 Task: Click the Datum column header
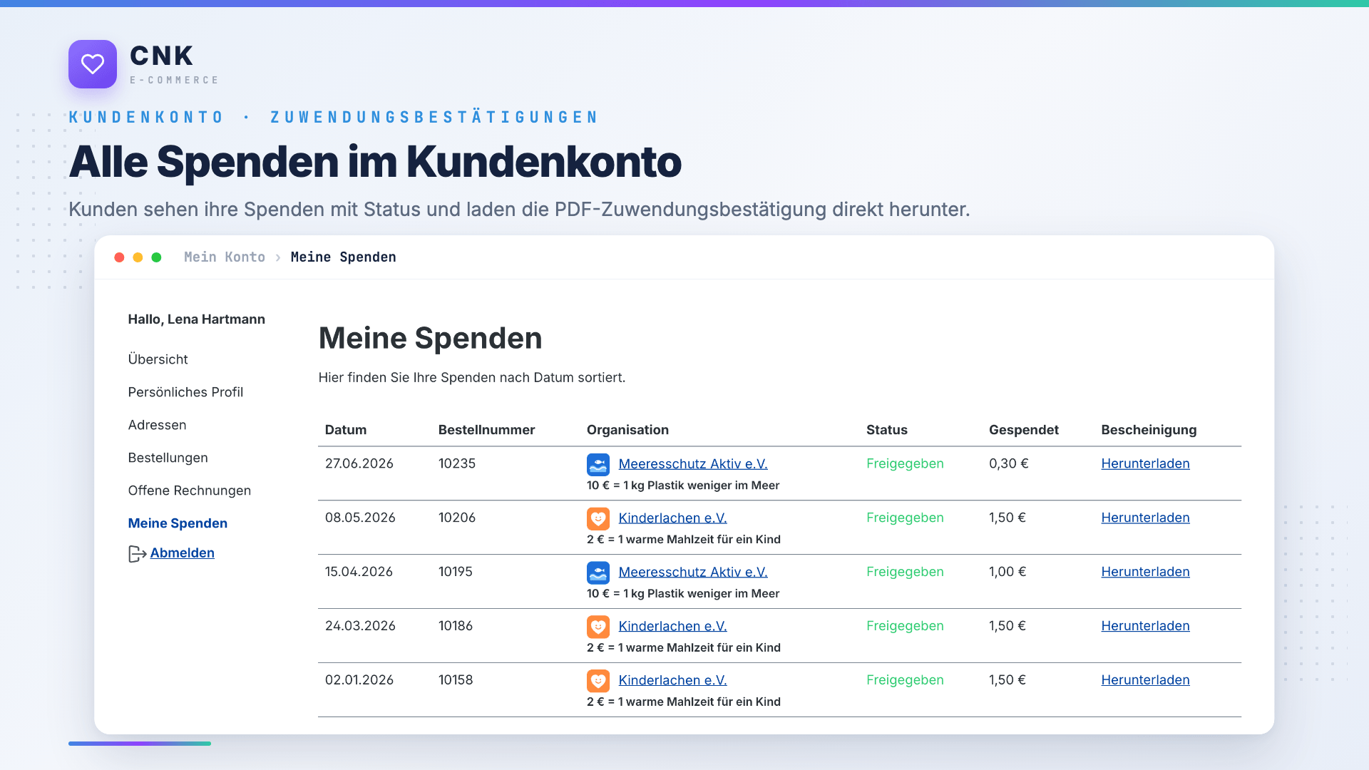tap(346, 430)
